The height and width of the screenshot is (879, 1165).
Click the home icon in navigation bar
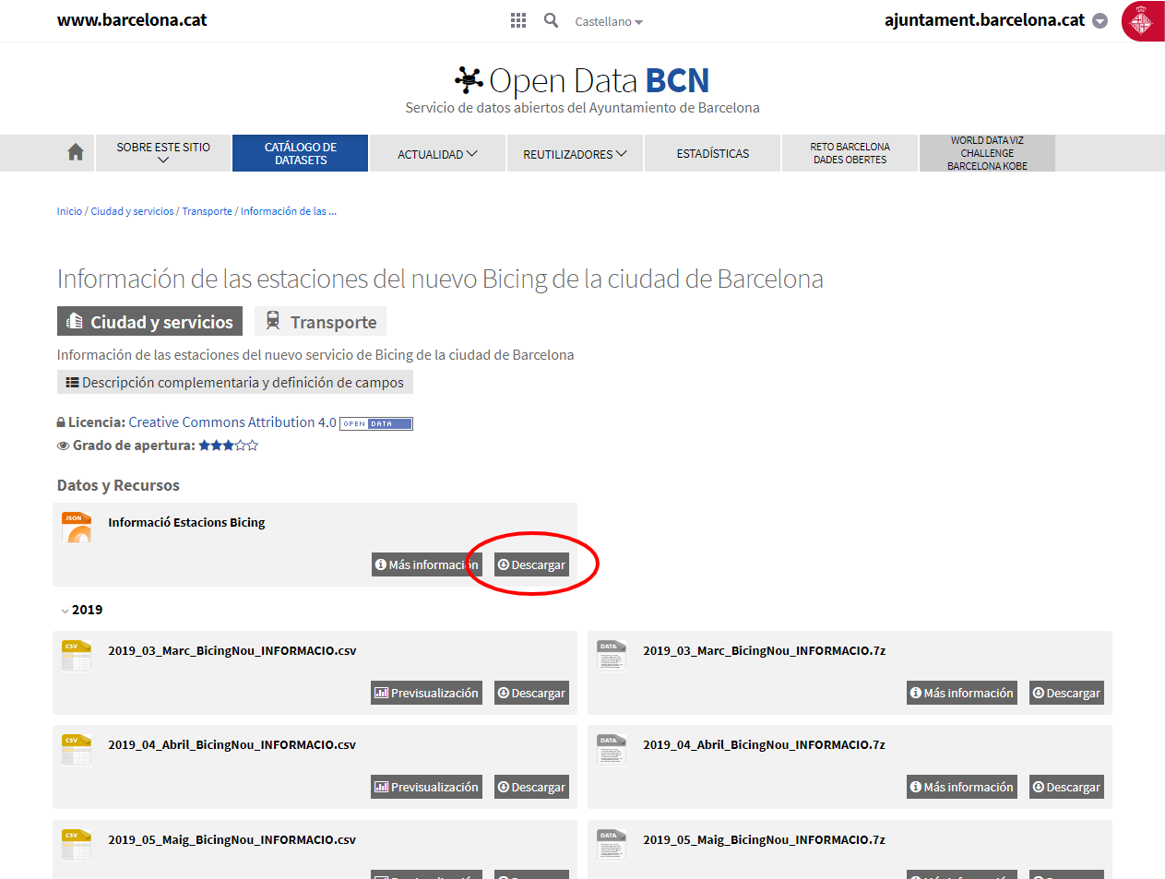pos(76,152)
